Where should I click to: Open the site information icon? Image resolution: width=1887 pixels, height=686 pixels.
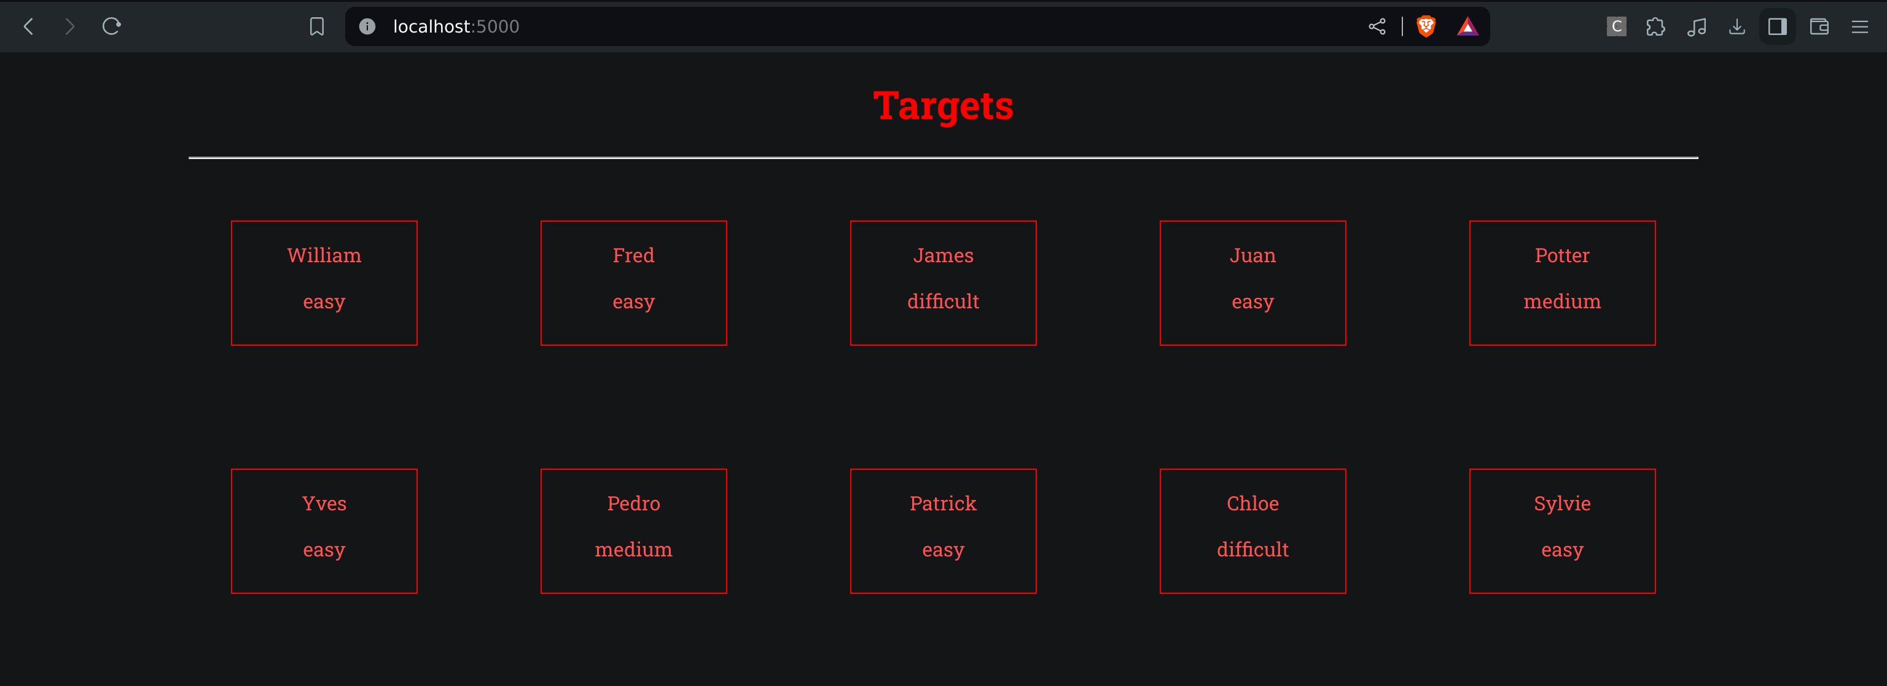tap(367, 27)
